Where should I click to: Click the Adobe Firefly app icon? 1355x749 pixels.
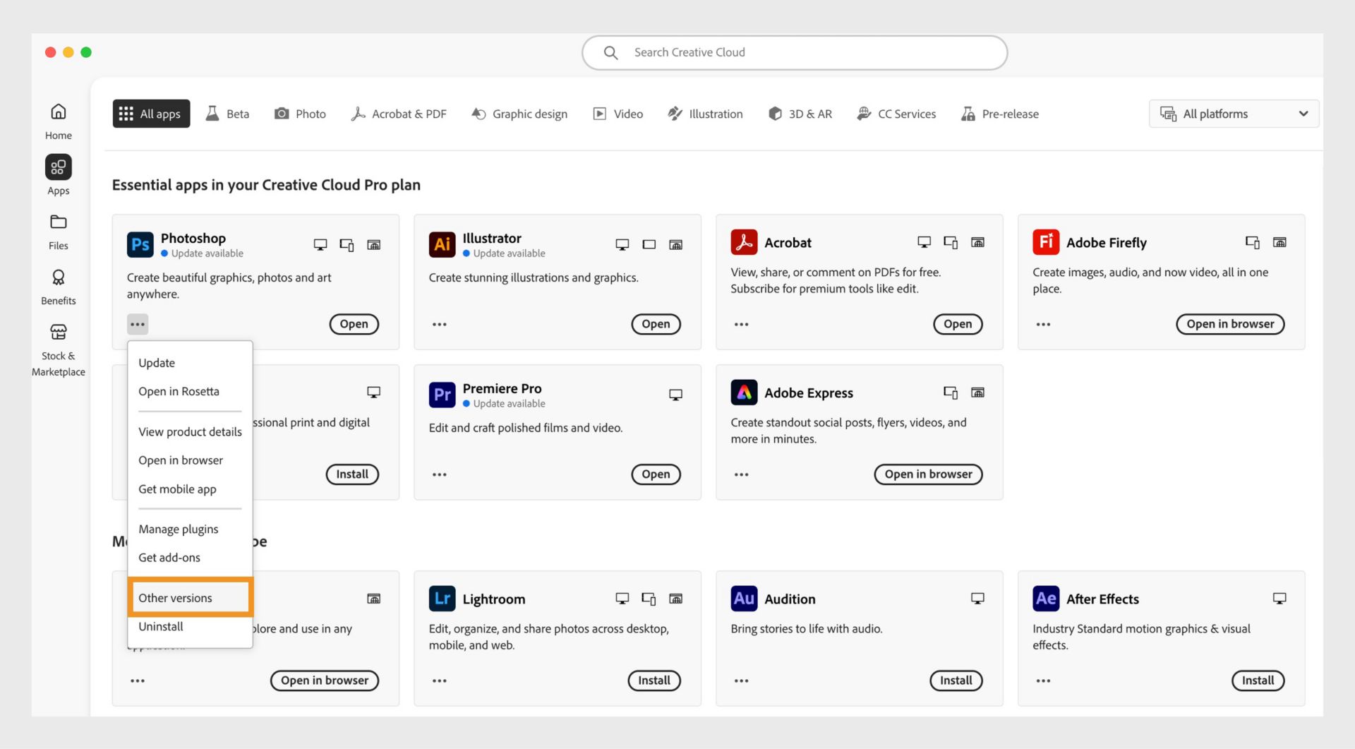click(1045, 242)
